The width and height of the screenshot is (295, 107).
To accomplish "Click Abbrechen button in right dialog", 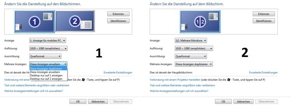I will 243,102.
